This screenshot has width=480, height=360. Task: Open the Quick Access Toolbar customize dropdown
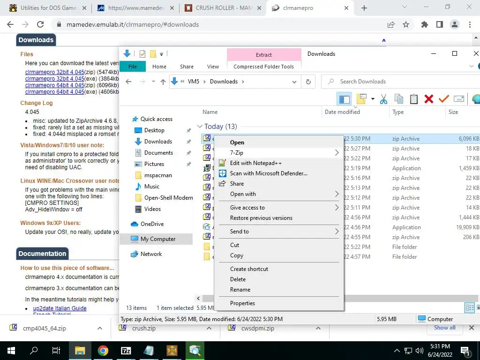(161, 54)
